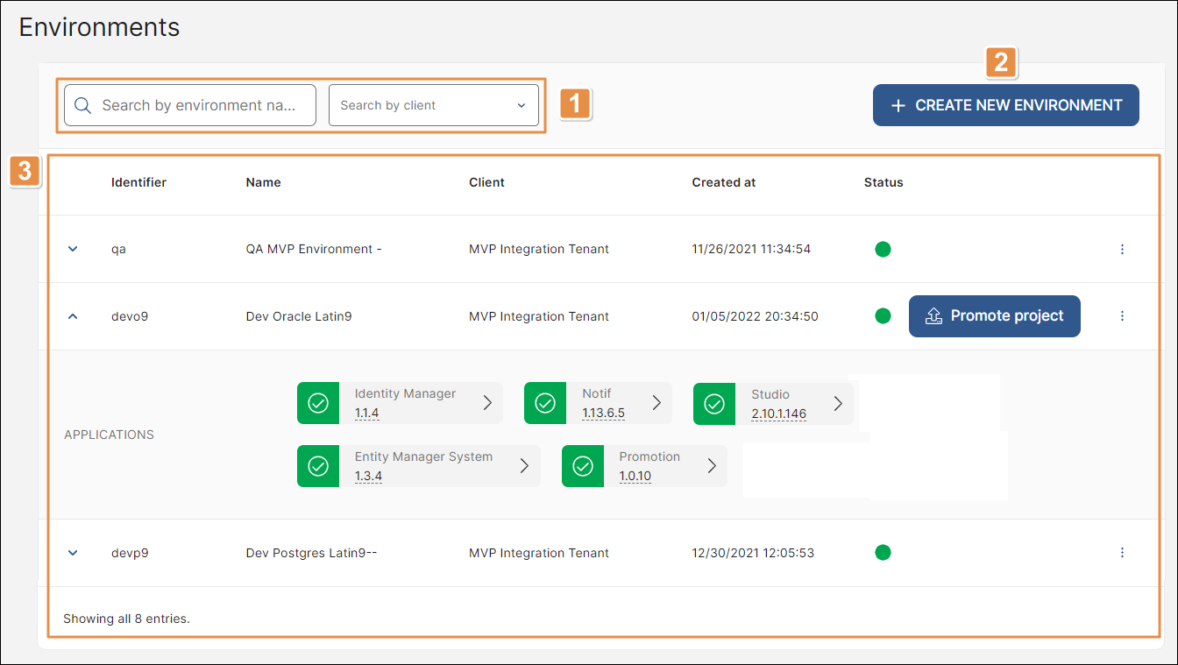Viewport: 1178px width, 665px height.
Task: Click the Studio application check icon
Action: click(x=714, y=404)
